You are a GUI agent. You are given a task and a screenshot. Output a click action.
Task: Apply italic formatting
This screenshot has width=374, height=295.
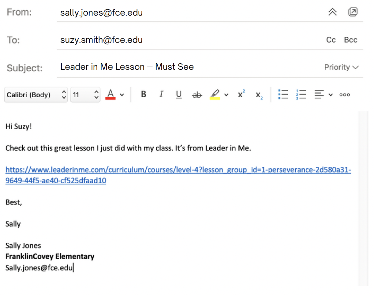[161, 95]
